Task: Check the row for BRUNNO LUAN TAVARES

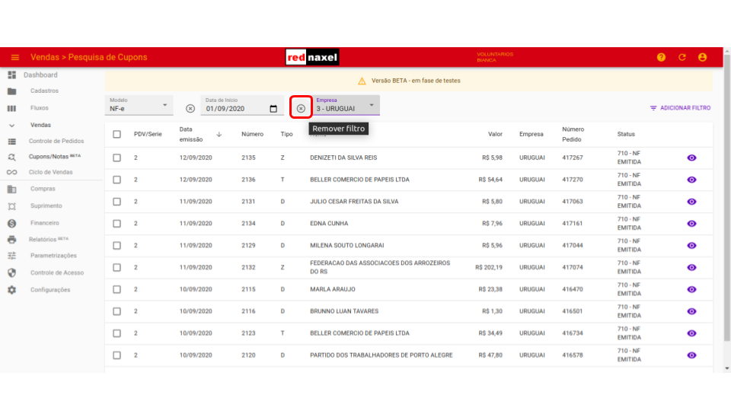Action: 117,311
